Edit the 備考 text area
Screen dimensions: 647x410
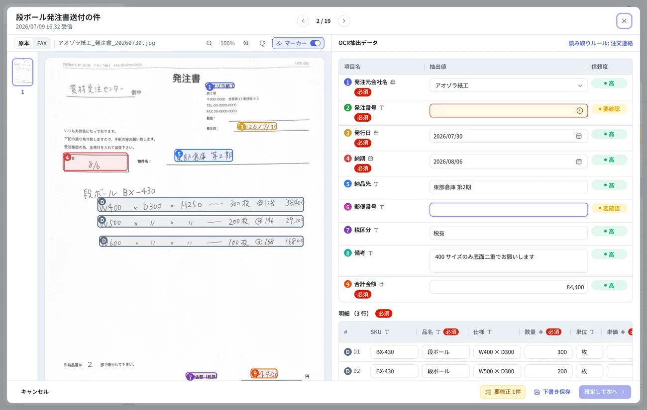[x=509, y=261]
